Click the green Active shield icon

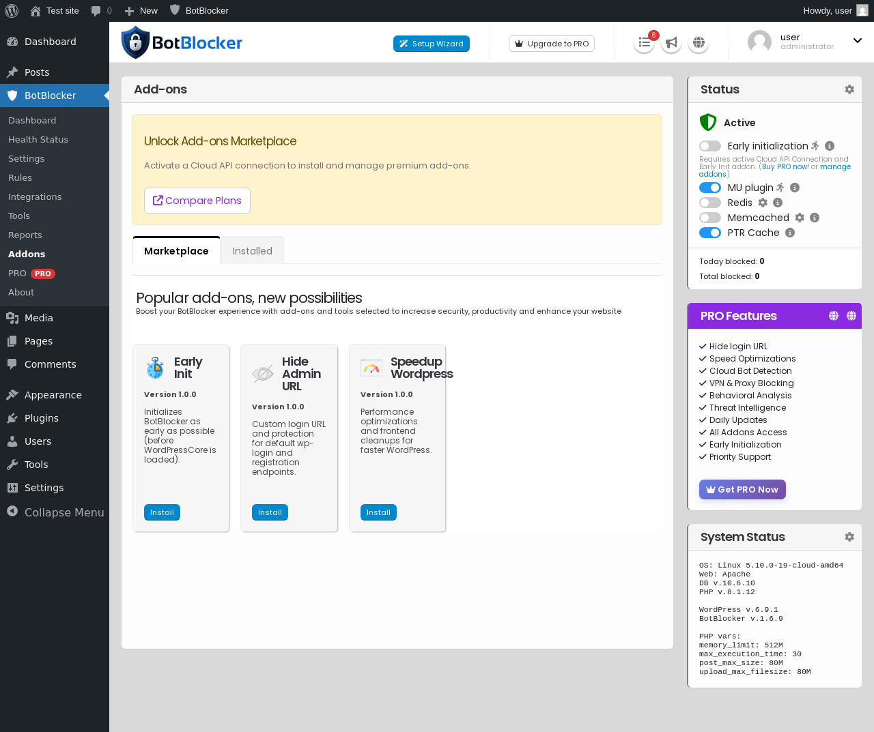click(708, 122)
